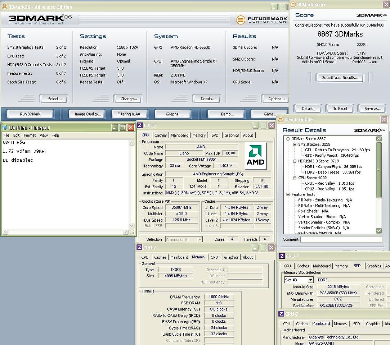Click the 3DMark06 Gamers' Benchmark logo
The width and height of the screenshot is (390, 345).
point(40,19)
